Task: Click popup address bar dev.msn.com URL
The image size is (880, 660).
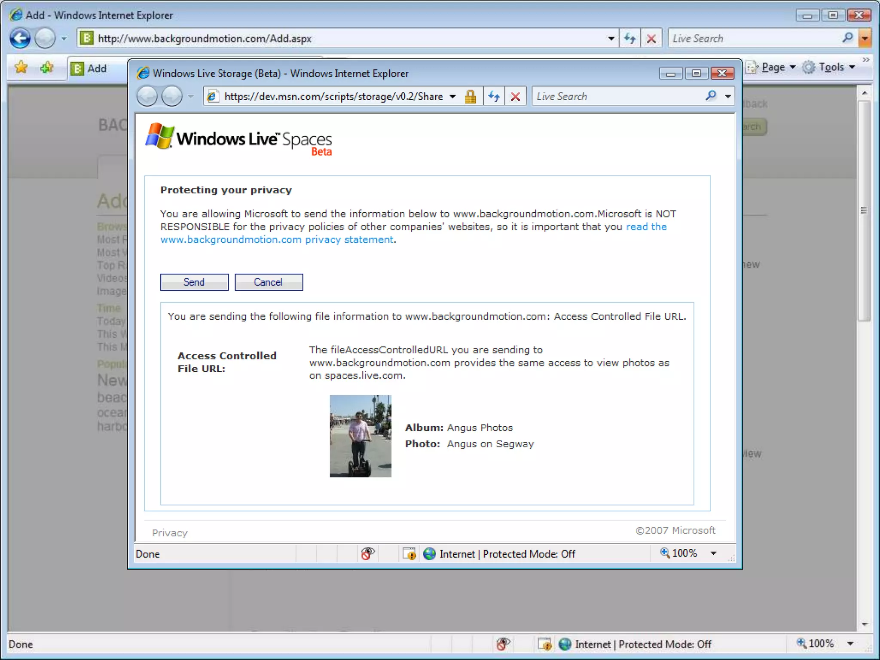Action: (333, 97)
